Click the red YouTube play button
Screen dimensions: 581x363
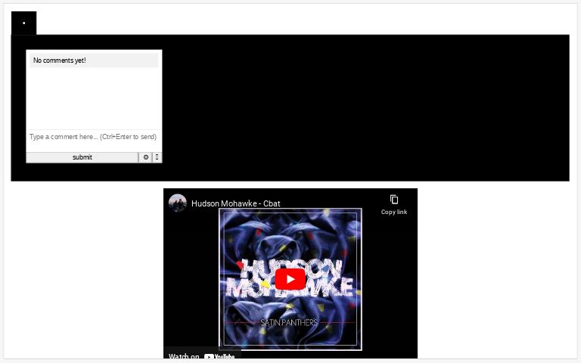coord(290,279)
